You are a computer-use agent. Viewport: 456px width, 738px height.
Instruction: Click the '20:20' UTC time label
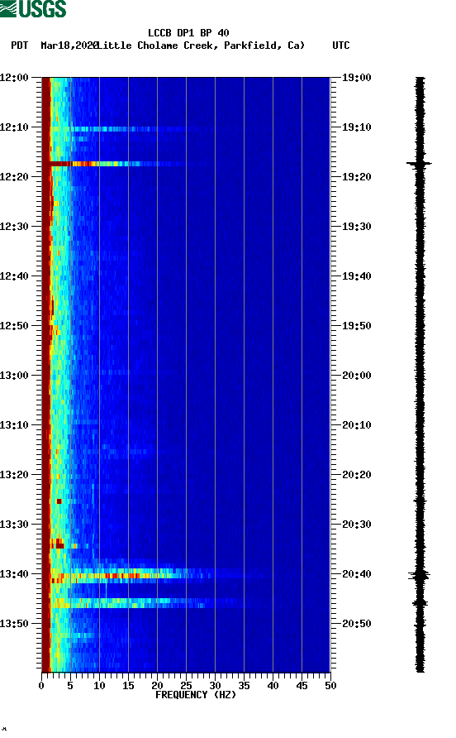click(356, 474)
